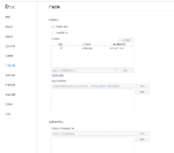Viewport: 174px width, 153px height.
Task: Open the 常规 settings section
Action: (8, 17)
